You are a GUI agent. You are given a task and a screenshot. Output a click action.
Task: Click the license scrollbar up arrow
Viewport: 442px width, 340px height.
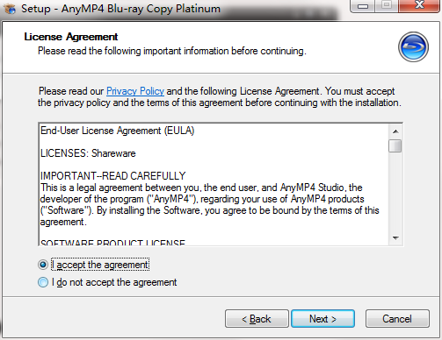tap(395, 131)
